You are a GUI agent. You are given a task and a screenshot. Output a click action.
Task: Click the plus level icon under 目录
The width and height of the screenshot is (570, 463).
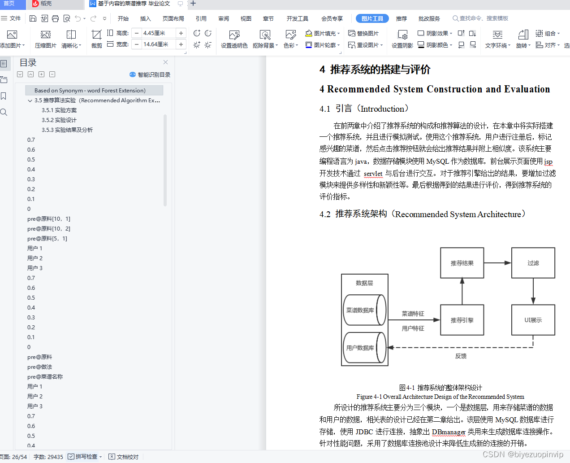pyautogui.click(x=41, y=74)
